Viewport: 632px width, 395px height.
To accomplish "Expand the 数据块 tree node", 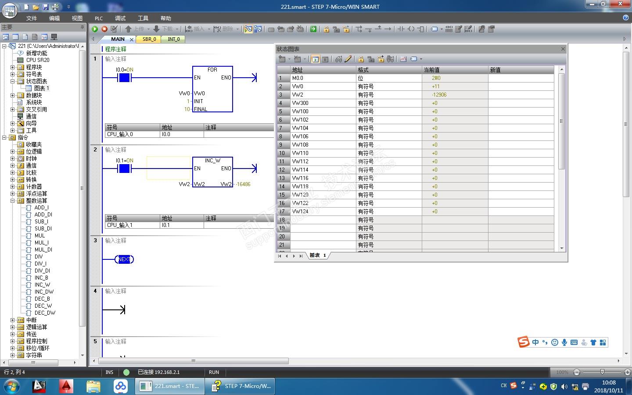I will point(13,95).
